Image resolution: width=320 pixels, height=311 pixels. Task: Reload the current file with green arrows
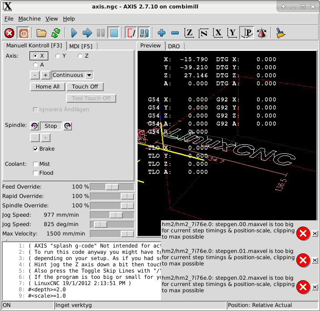tap(56, 33)
